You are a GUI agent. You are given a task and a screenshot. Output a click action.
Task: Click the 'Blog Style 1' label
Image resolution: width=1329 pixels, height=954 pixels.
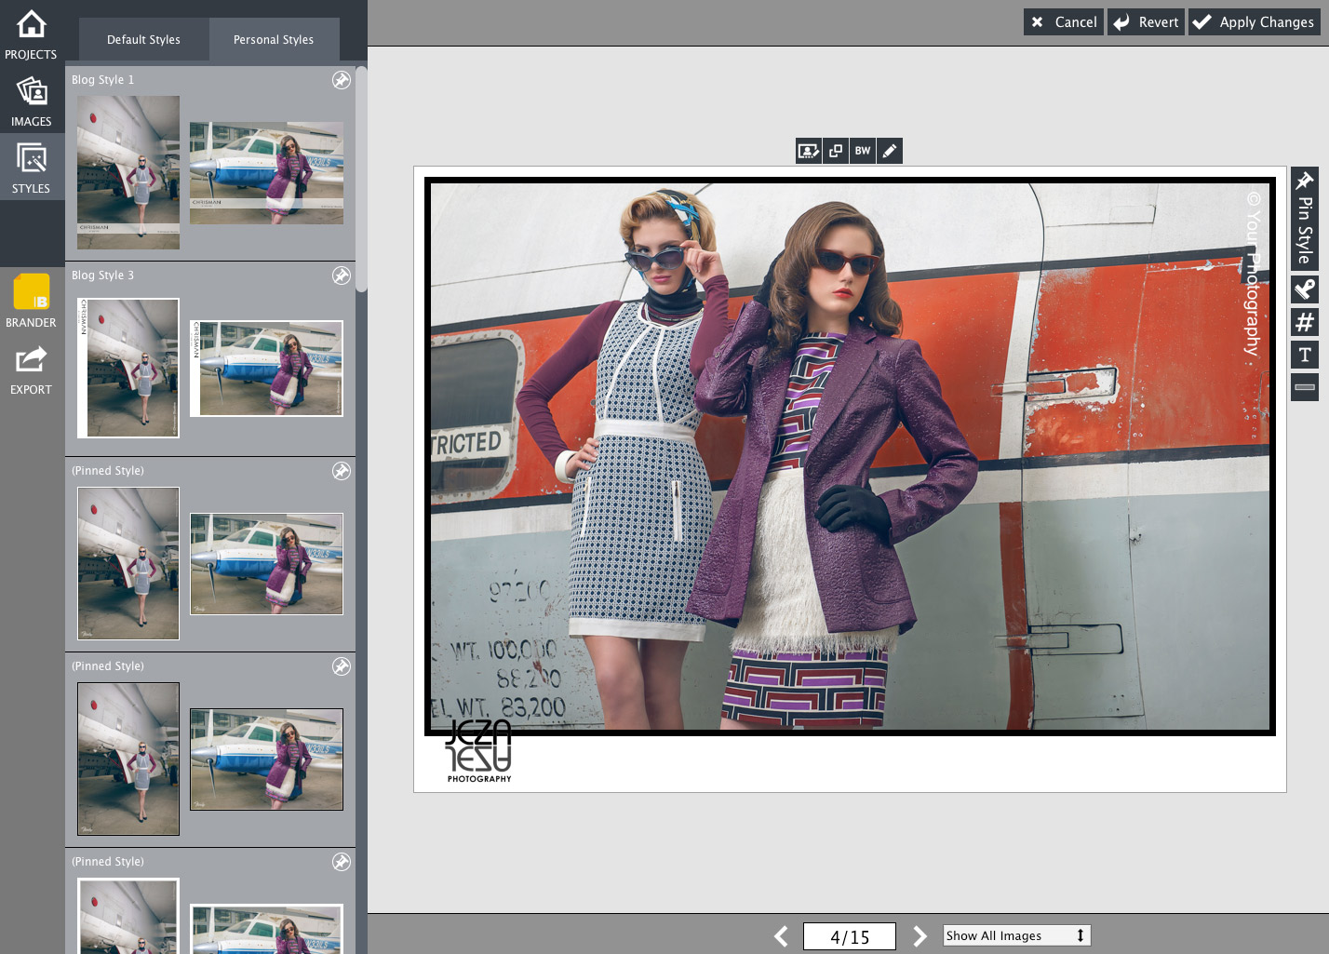103,80
